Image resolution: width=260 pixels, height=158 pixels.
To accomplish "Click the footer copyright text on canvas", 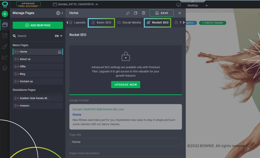I will click(x=217, y=146).
